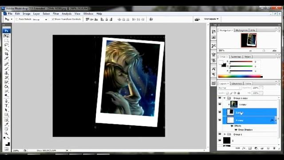Click the Delete layer trash icon

274,148
